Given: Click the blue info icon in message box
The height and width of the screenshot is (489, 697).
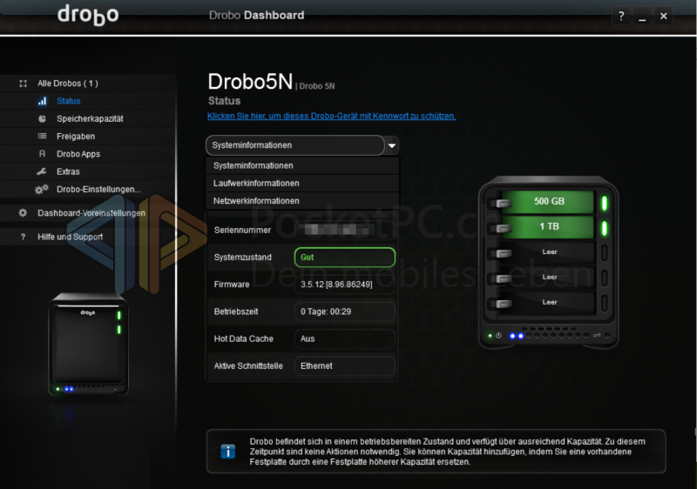Looking at the screenshot, I should pos(228,452).
